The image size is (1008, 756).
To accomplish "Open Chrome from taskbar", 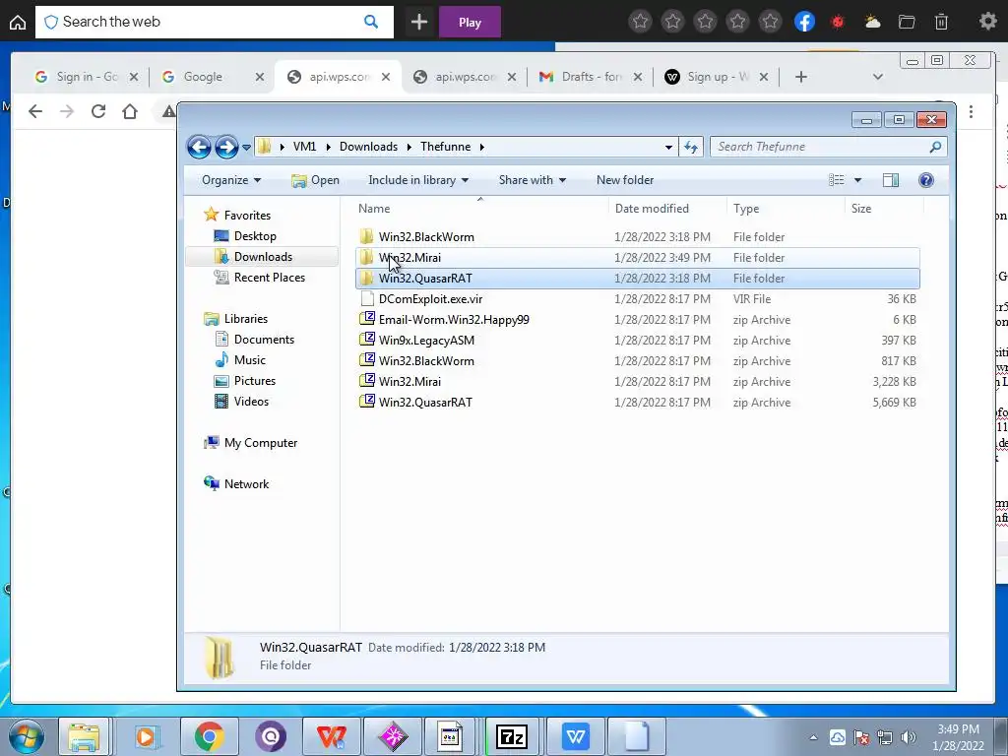I will tap(209, 736).
